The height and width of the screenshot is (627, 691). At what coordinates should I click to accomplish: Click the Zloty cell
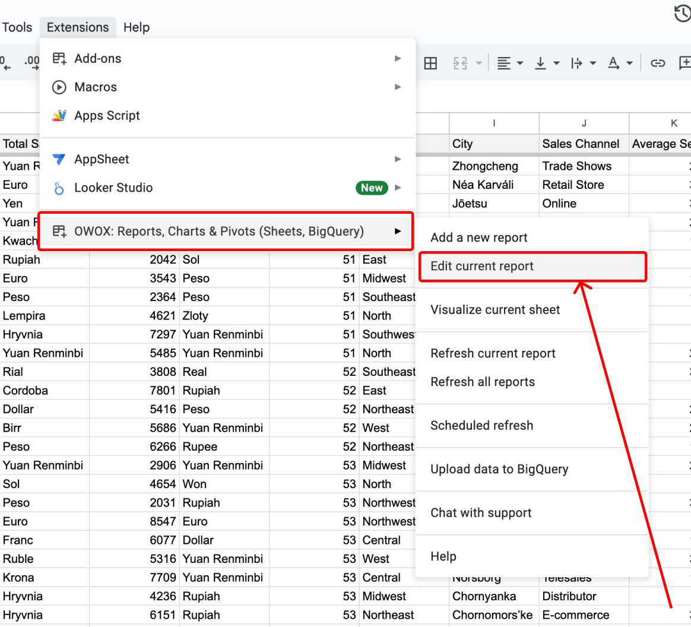(224, 316)
